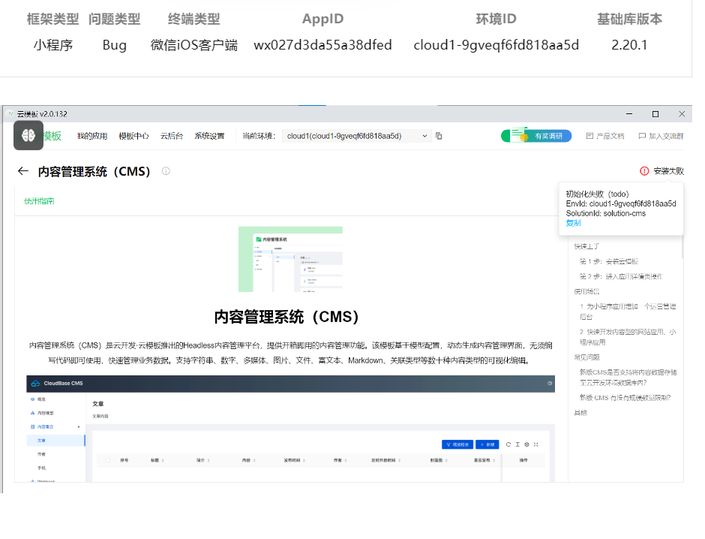Open outline FAQ about 新版CMS是否支持
Screen dimensions: 705x539
(628, 378)
